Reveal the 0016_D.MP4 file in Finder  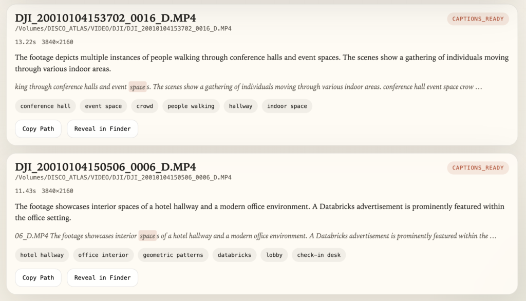[102, 129]
